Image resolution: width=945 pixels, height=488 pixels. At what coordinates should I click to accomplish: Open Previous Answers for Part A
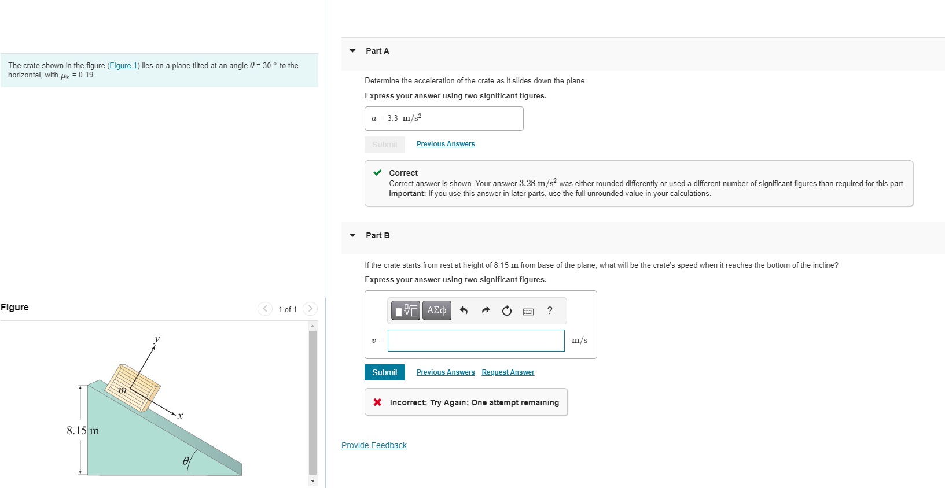click(446, 144)
